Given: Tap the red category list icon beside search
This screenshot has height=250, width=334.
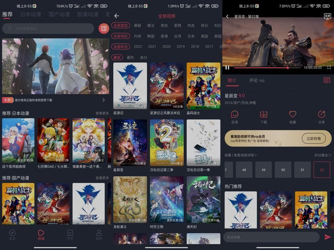Looking at the screenshot, I should 104,28.
